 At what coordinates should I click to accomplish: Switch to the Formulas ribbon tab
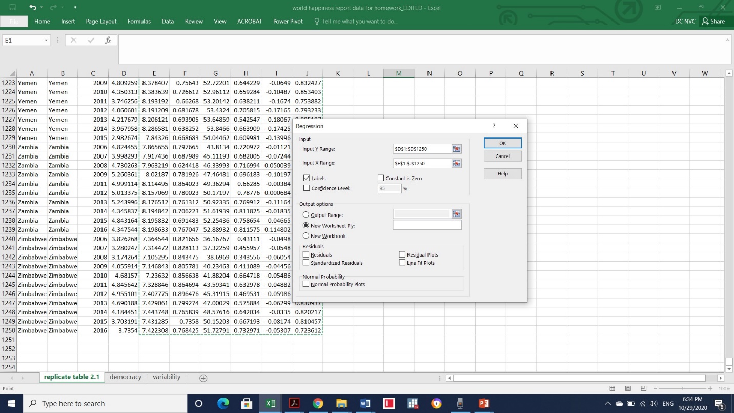coord(139,21)
